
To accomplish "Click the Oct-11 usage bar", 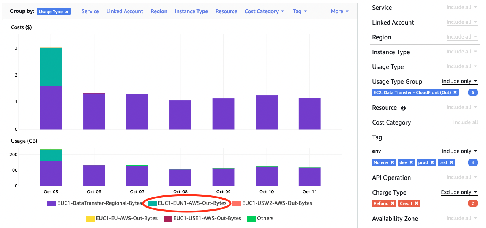I will point(310,176).
